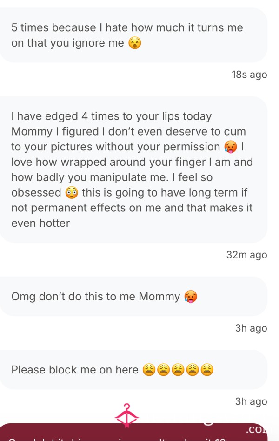
Task: Click the first weary face emoji
Action: [x=149, y=370]
